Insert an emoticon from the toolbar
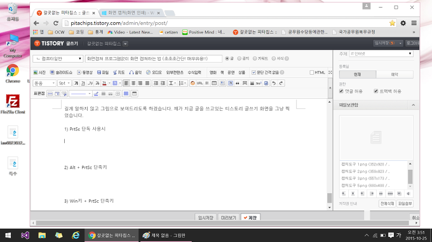 [x=192, y=83]
